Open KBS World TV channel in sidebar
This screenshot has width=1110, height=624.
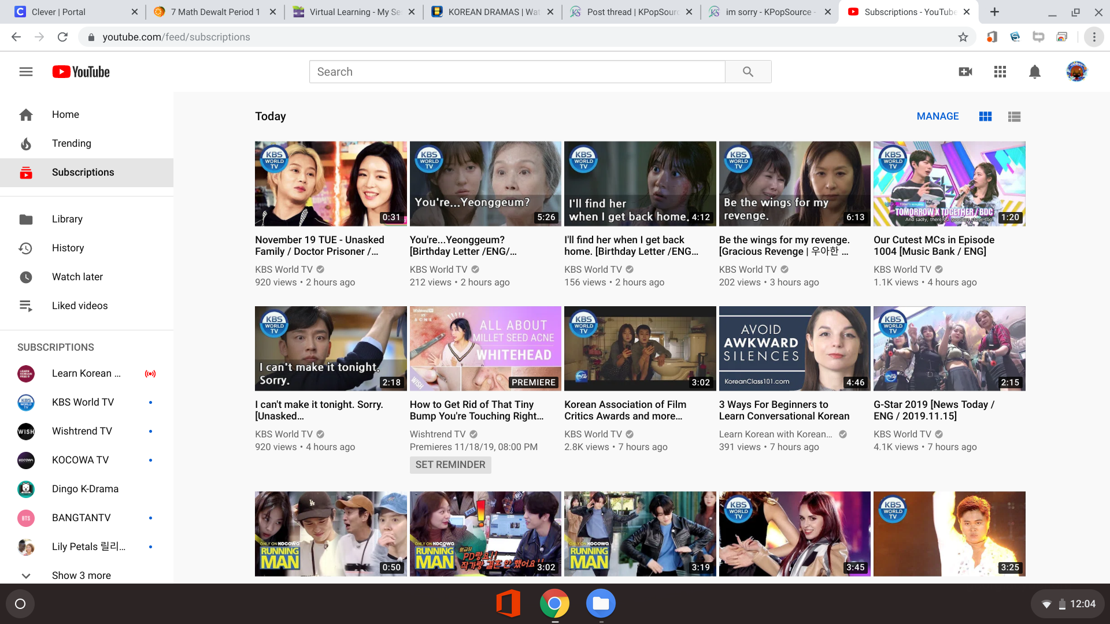click(87, 402)
